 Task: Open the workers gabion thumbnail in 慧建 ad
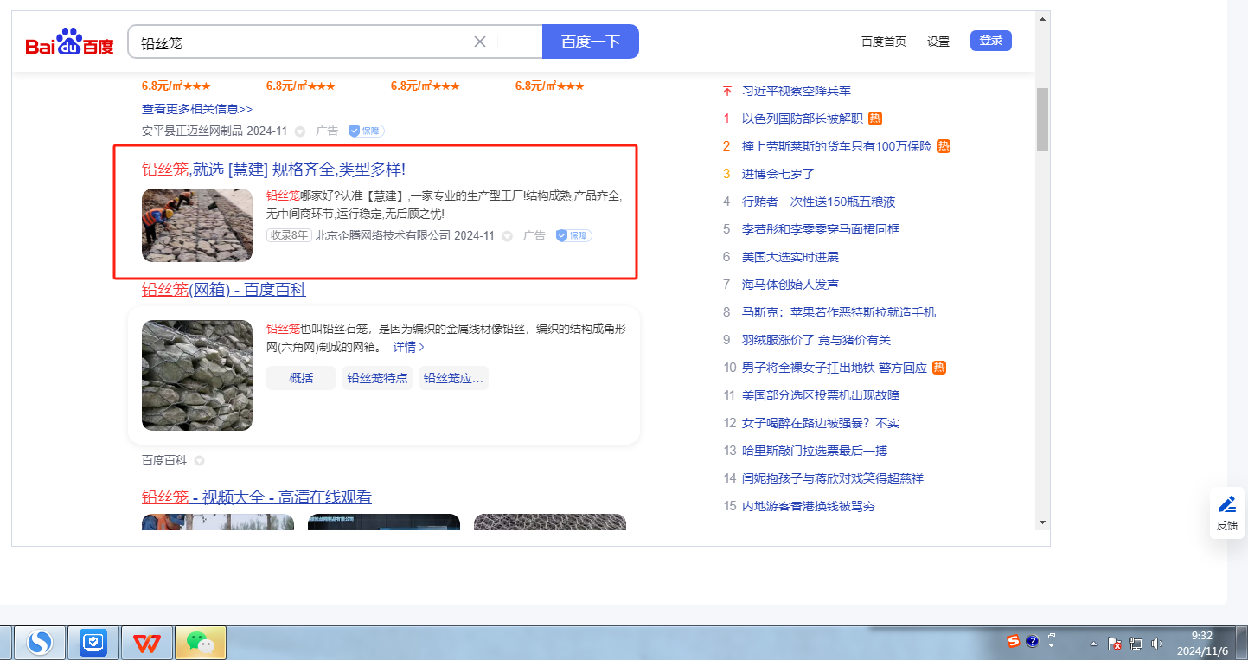[x=197, y=225]
